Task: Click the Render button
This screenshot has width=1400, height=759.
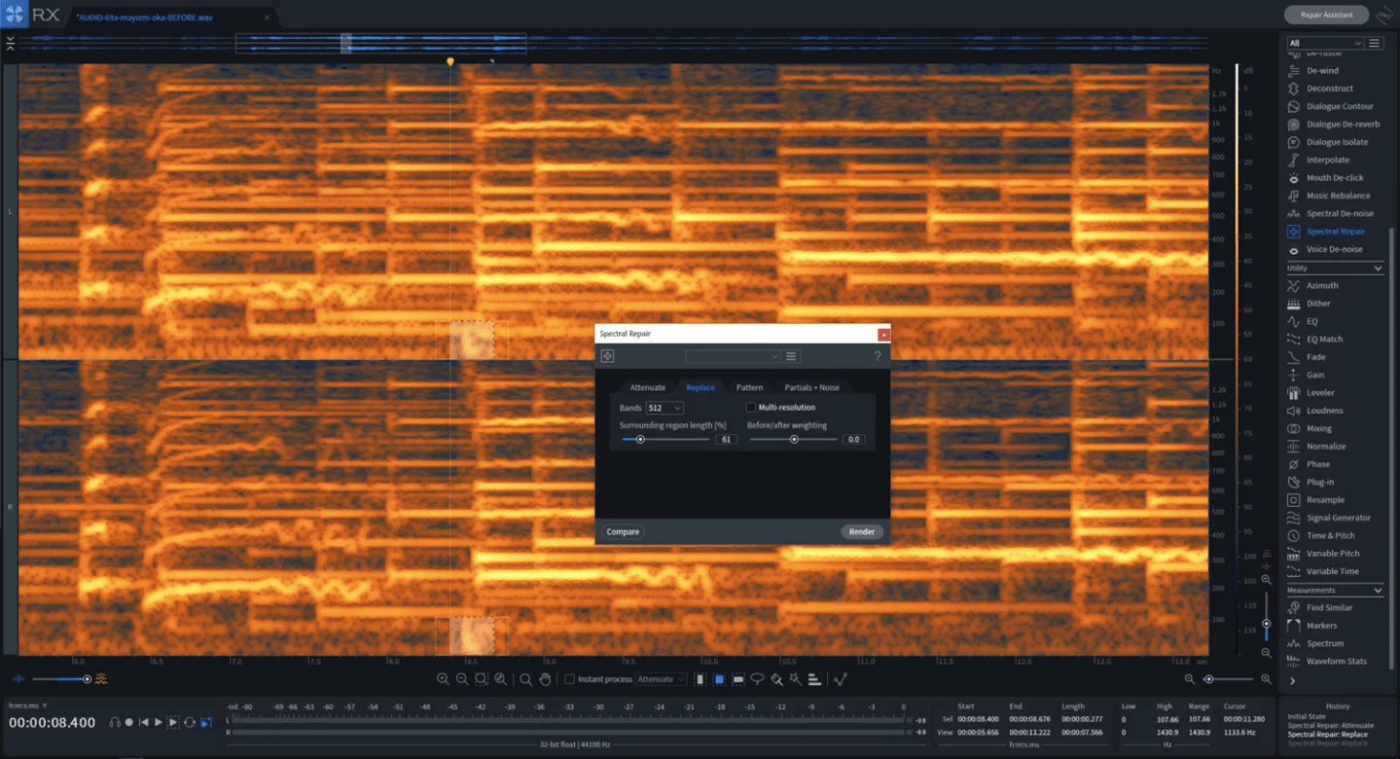Action: [862, 531]
